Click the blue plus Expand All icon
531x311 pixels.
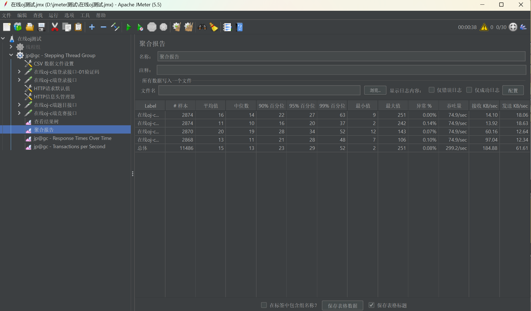tap(92, 27)
